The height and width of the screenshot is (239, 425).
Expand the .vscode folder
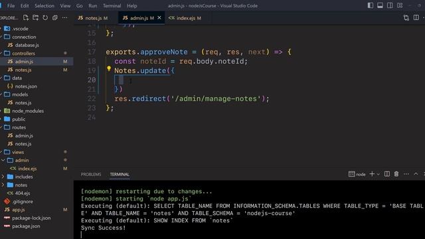click(x=20, y=29)
